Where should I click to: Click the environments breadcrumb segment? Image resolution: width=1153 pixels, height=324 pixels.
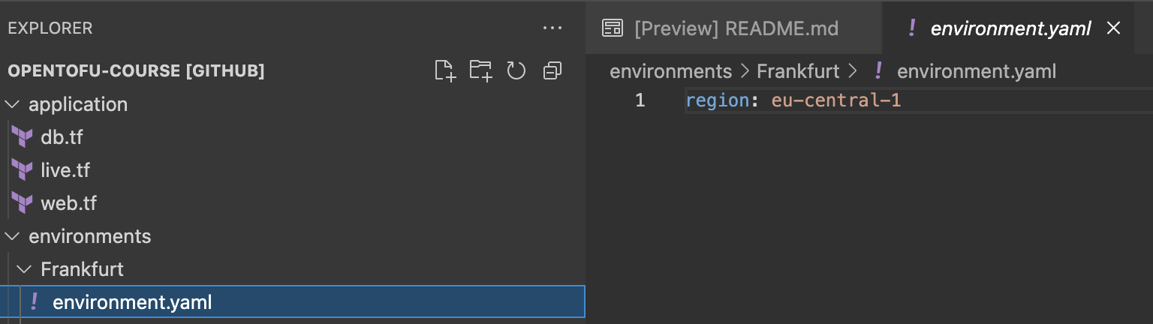point(670,71)
